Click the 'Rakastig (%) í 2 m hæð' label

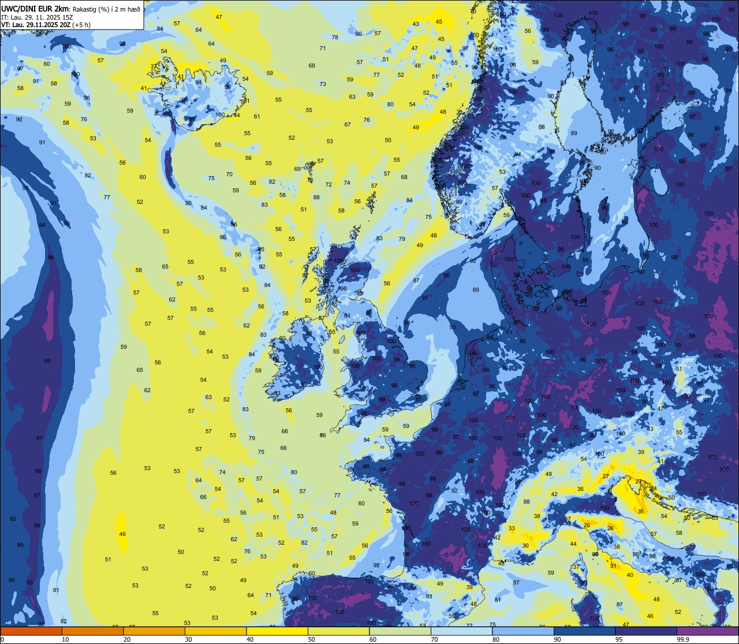(106, 9)
